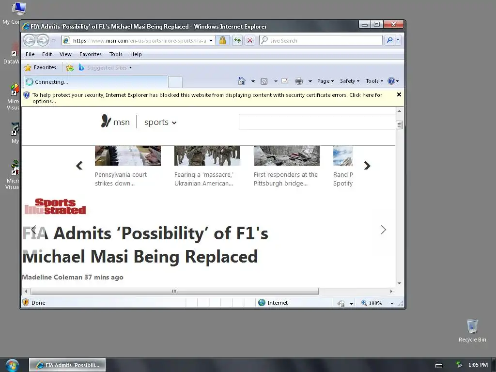Expand the address bar history dropdown
496x372 pixels.
tap(211, 41)
